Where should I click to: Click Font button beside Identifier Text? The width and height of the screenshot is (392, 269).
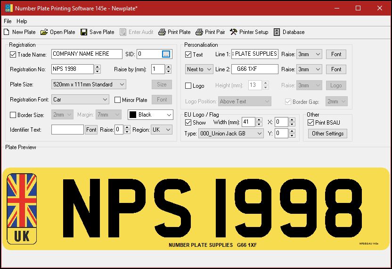click(x=91, y=129)
